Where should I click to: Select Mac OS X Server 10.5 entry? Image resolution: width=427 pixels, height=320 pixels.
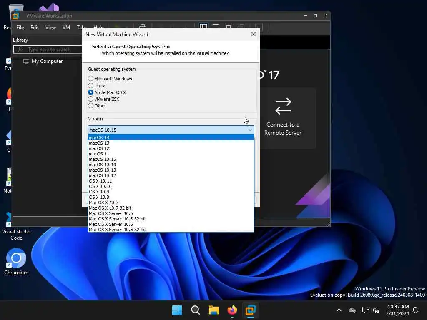[x=171, y=224]
